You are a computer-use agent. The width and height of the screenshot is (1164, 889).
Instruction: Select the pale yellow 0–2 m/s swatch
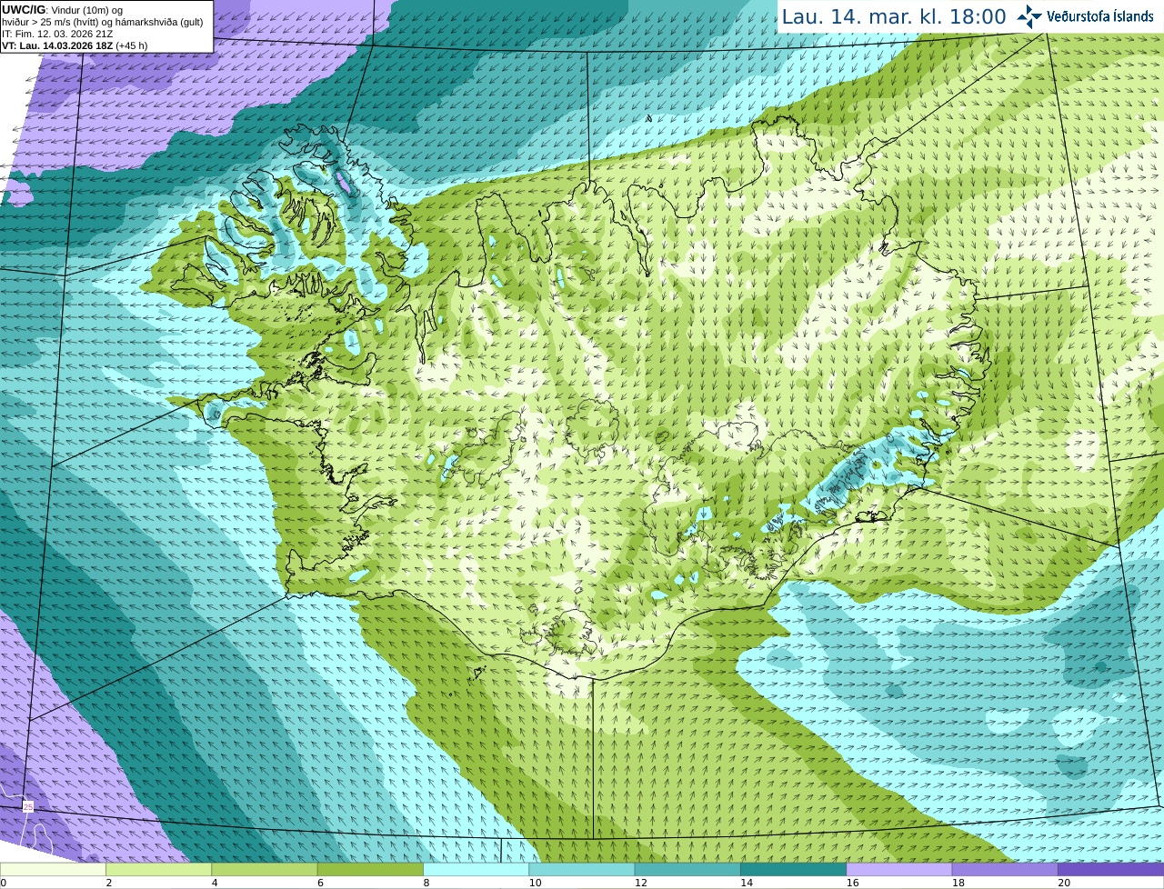coord(53,869)
